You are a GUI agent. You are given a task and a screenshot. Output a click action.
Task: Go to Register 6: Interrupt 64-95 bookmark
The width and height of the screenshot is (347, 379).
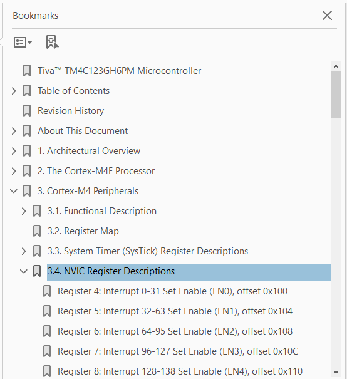[x=175, y=331]
